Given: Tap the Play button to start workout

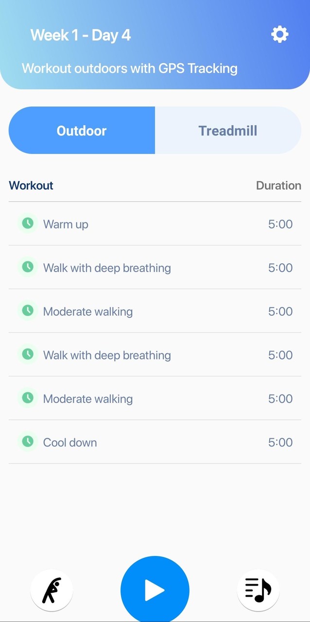Looking at the screenshot, I should coord(155,589).
